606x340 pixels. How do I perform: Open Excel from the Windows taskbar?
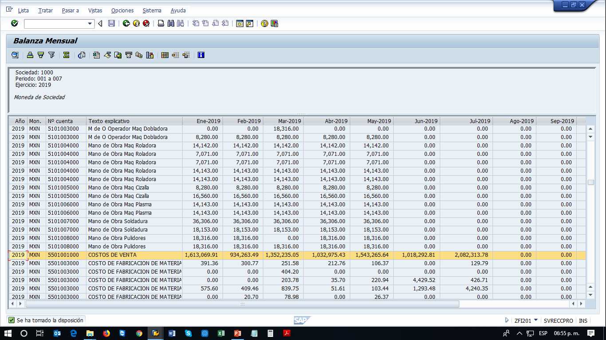[x=221, y=333]
